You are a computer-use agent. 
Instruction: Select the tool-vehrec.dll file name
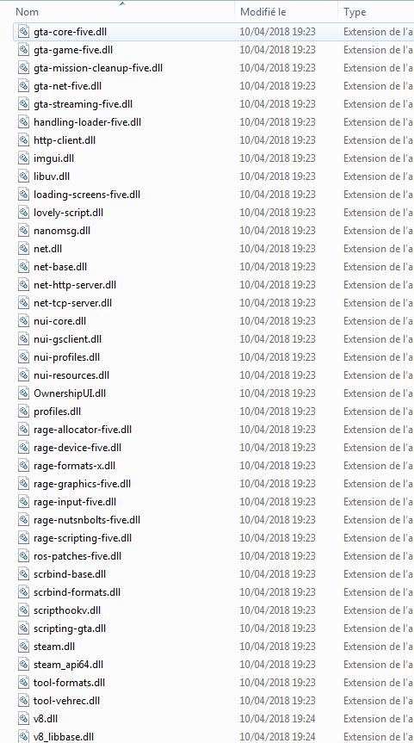[x=67, y=700]
